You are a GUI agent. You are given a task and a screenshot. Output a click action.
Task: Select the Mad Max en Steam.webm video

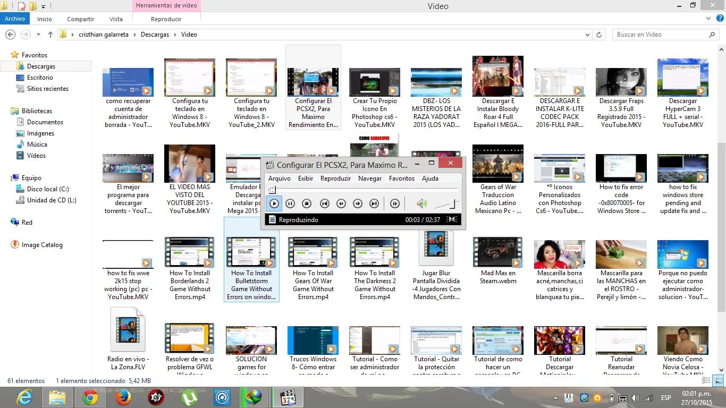pos(498,260)
